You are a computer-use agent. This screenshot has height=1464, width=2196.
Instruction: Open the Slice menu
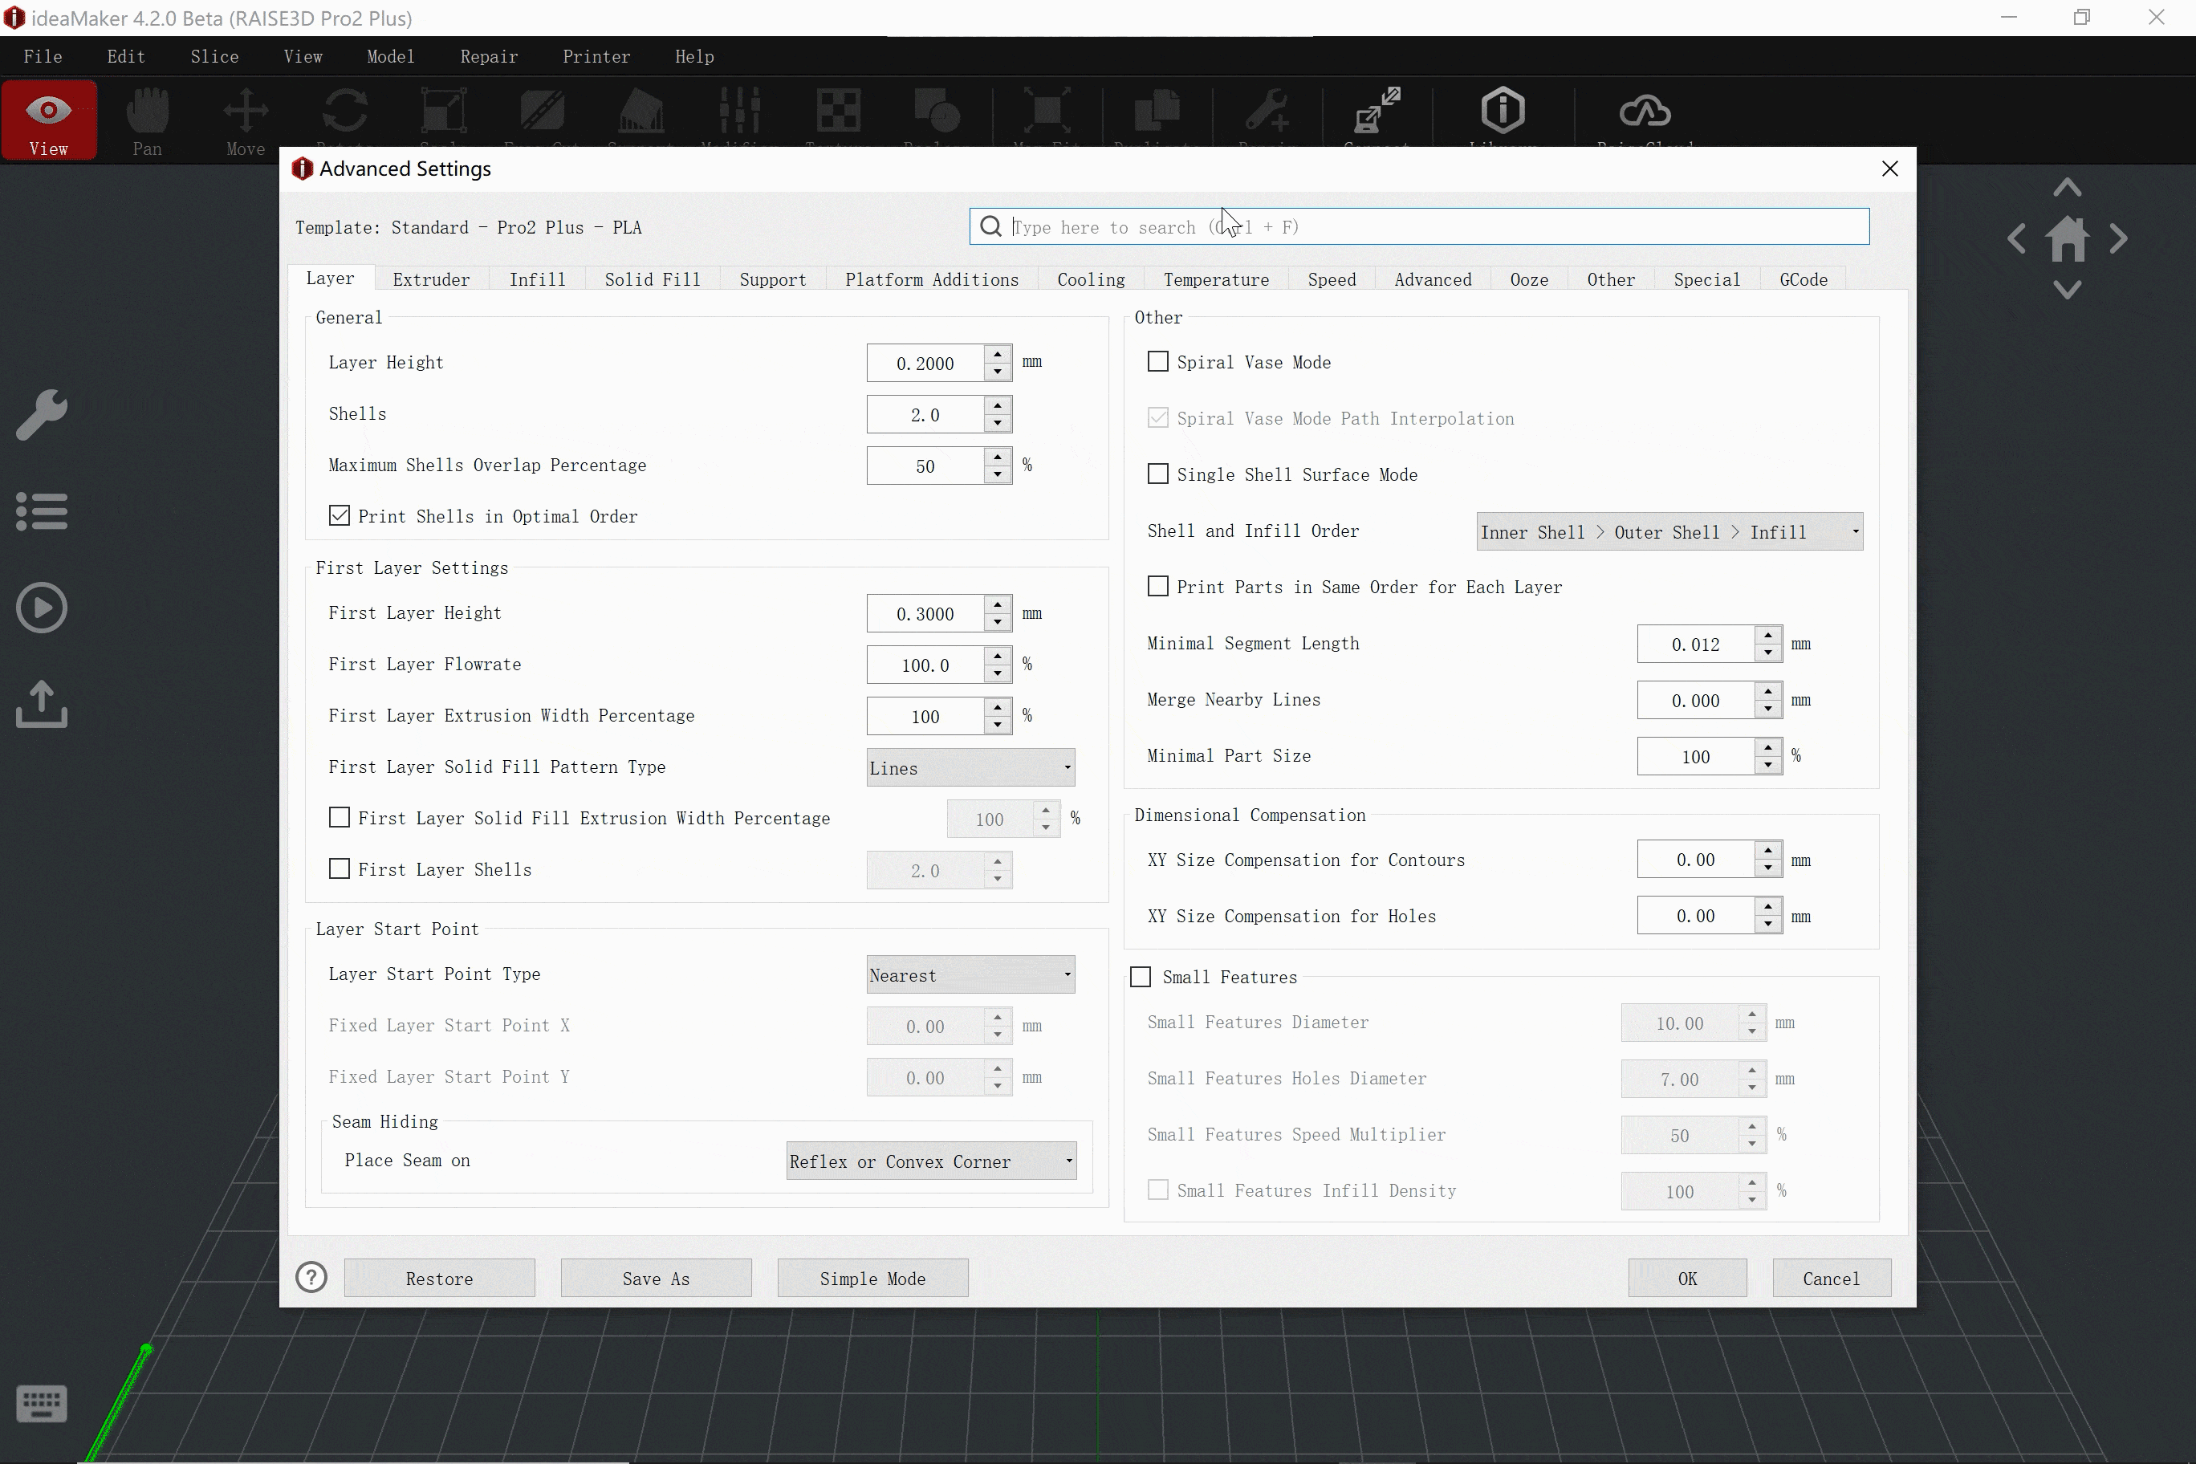tap(215, 56)
